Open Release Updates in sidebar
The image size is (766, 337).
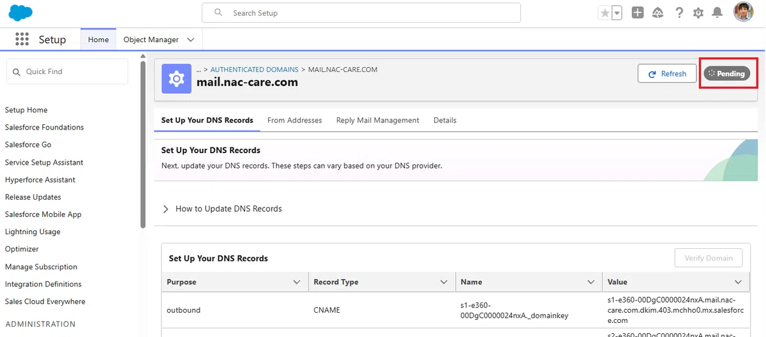(x=33, y=197)
